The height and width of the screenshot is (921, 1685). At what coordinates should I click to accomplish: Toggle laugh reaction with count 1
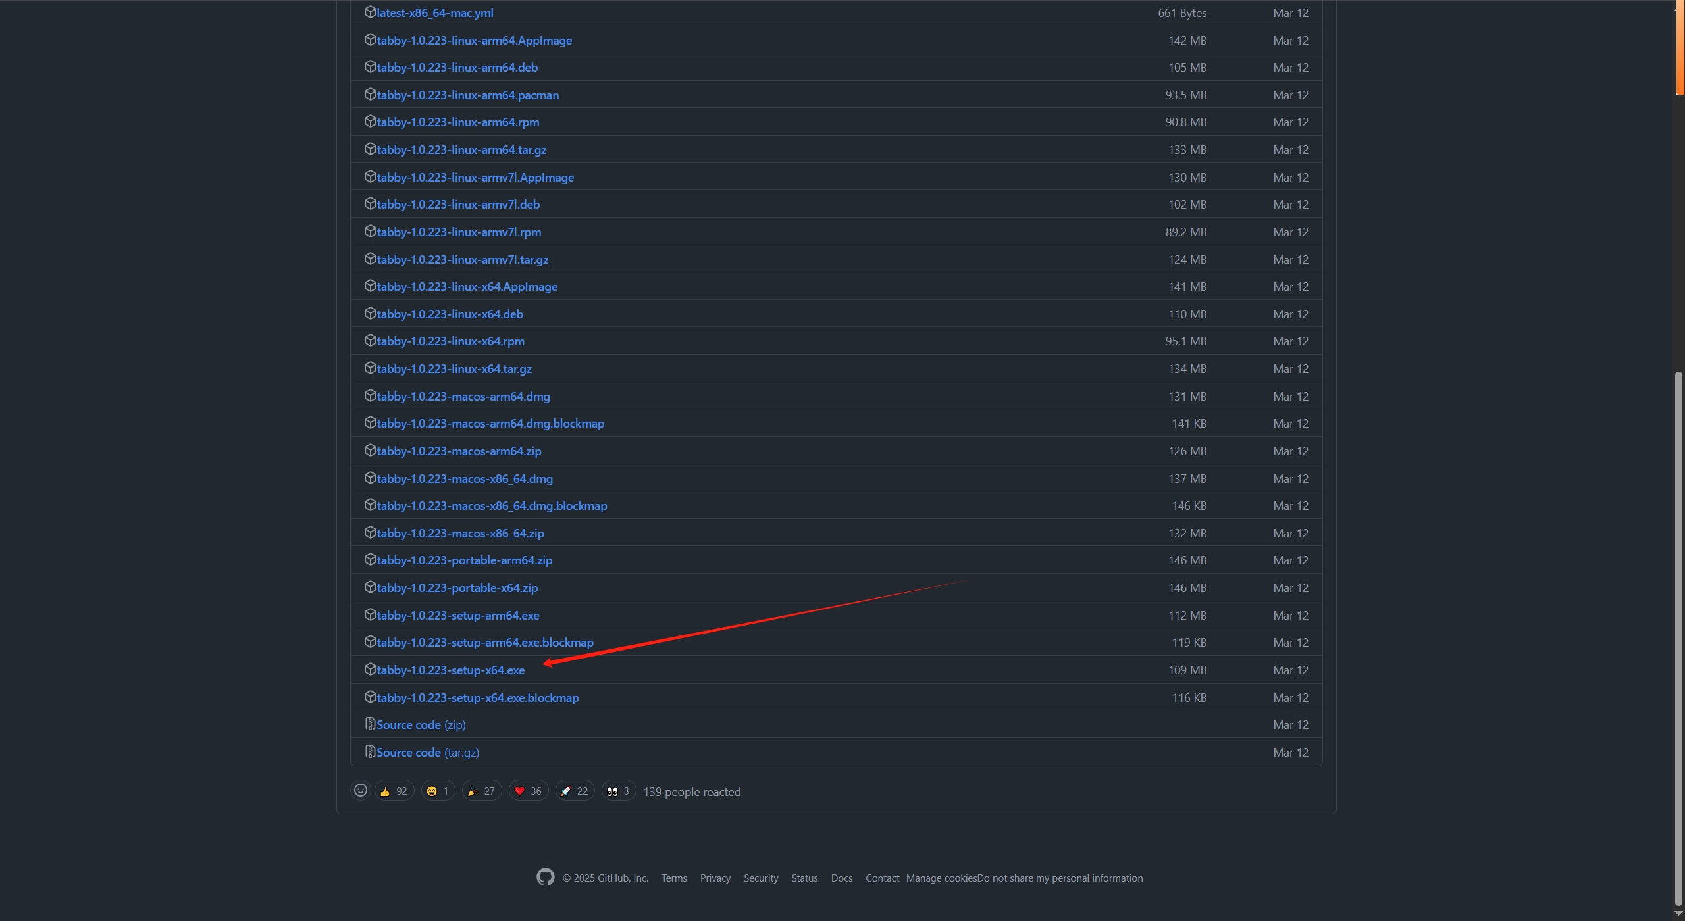(438, 791)
